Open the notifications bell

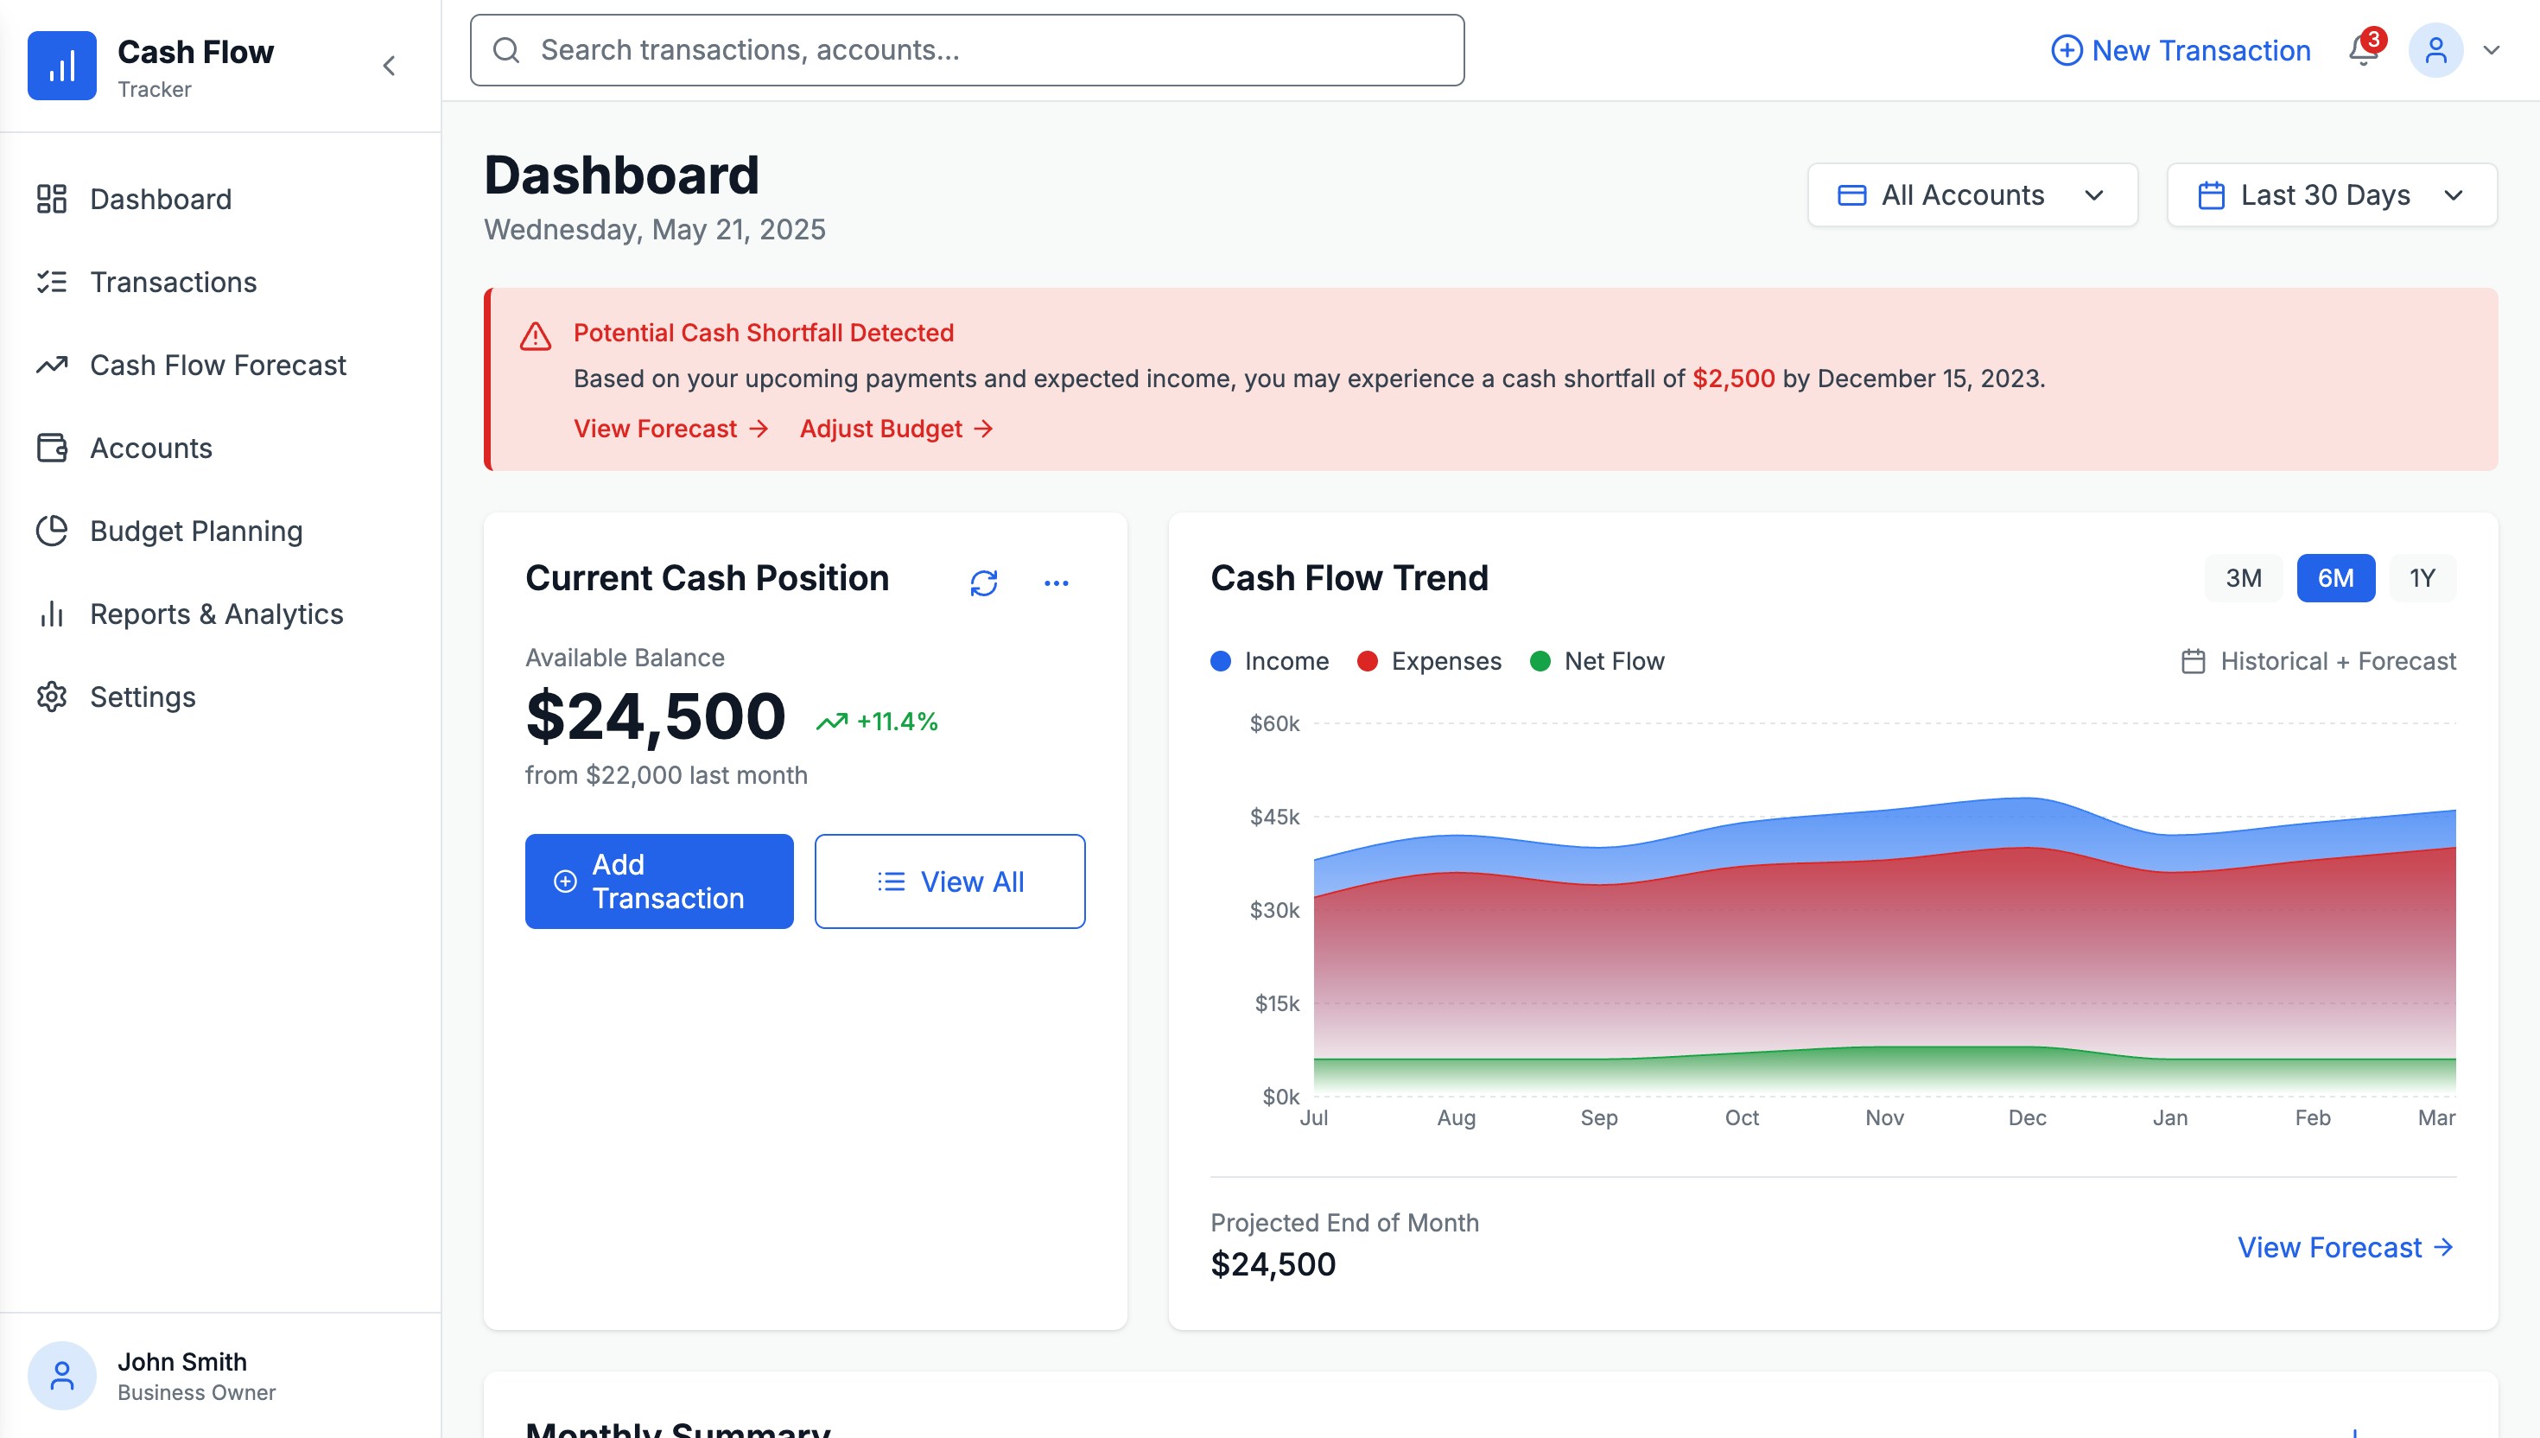(2363, 50)
